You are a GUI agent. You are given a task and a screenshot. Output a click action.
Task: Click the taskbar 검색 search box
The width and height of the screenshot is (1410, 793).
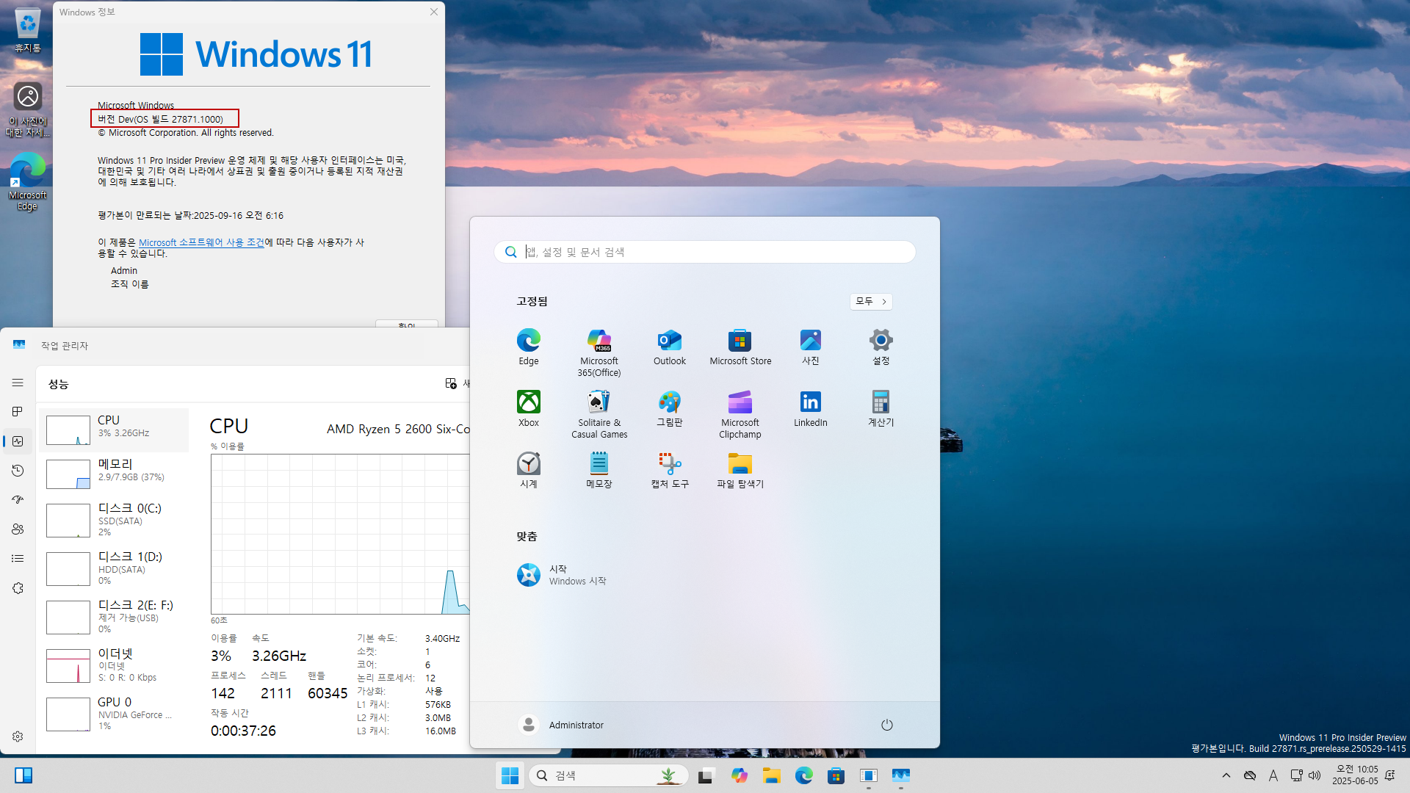(x=608, y=775)
